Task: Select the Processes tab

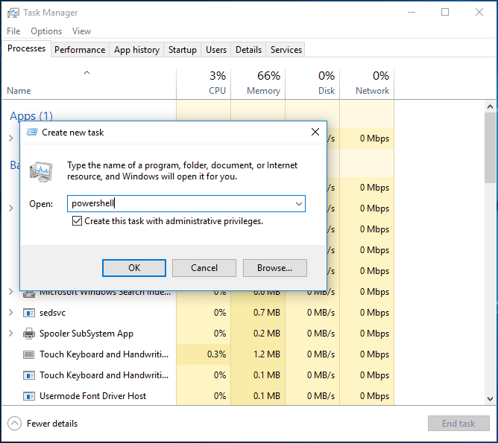Action: point(26,48)
